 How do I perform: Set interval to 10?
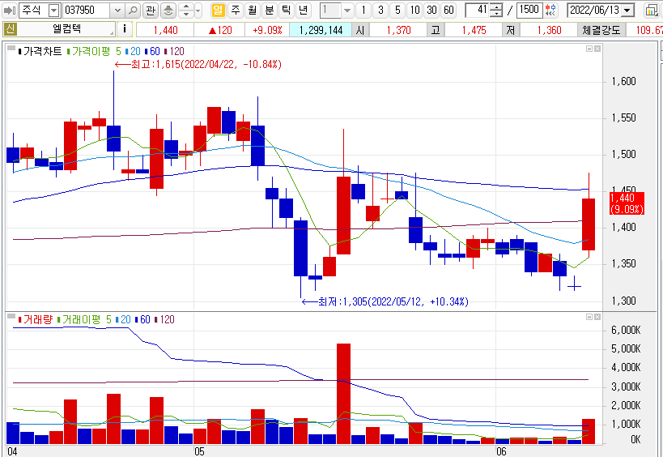(x=414, y=10)
